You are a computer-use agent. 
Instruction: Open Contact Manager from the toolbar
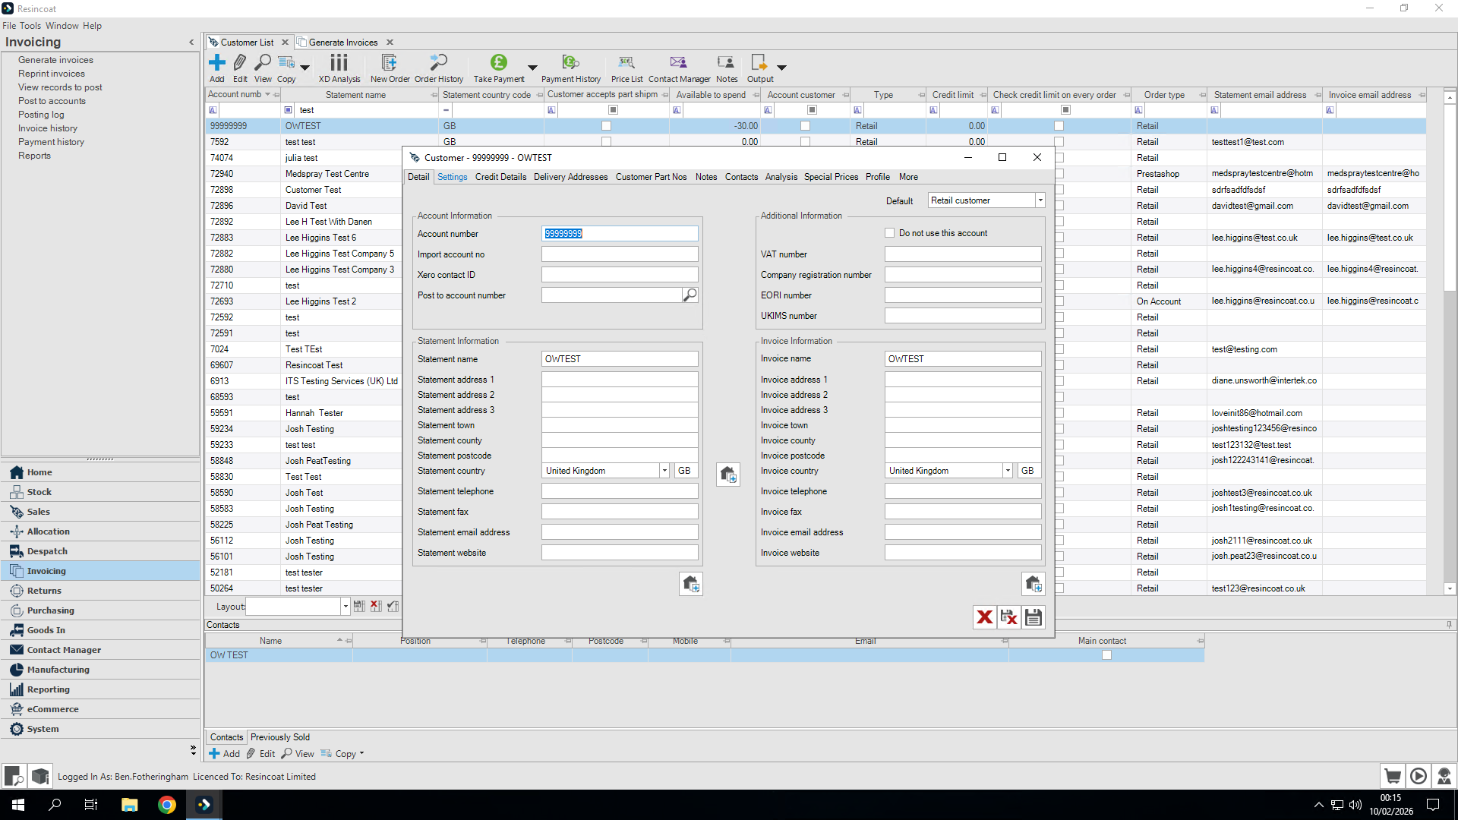point(678,63)
